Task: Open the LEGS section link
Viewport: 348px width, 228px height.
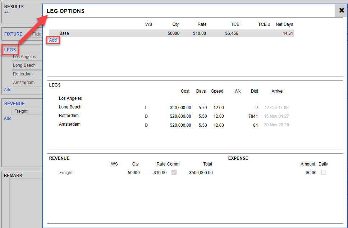Action: pos(10,50)
